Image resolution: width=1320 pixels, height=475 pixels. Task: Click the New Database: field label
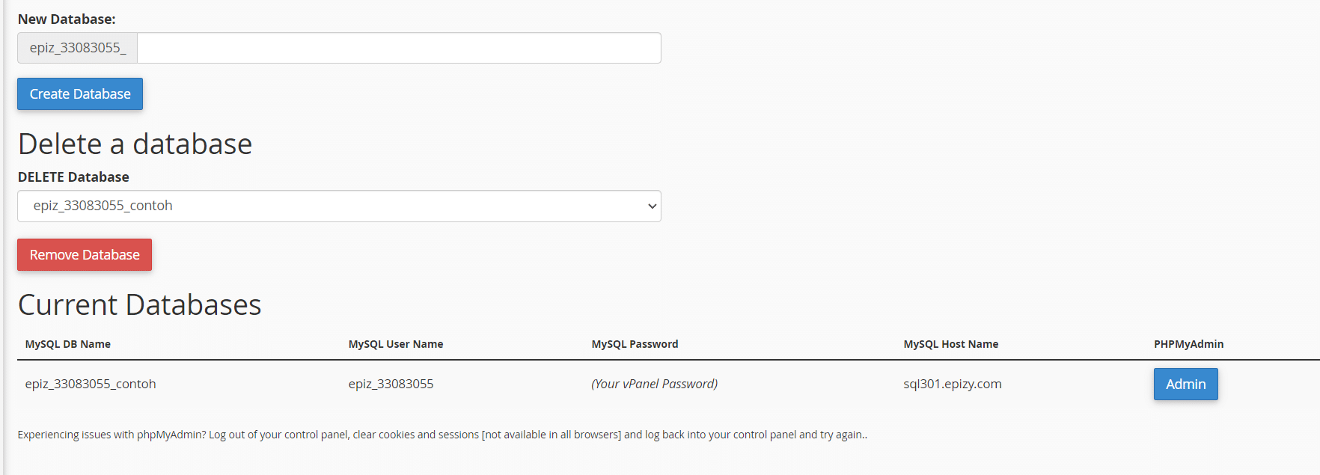pos(67,19)
